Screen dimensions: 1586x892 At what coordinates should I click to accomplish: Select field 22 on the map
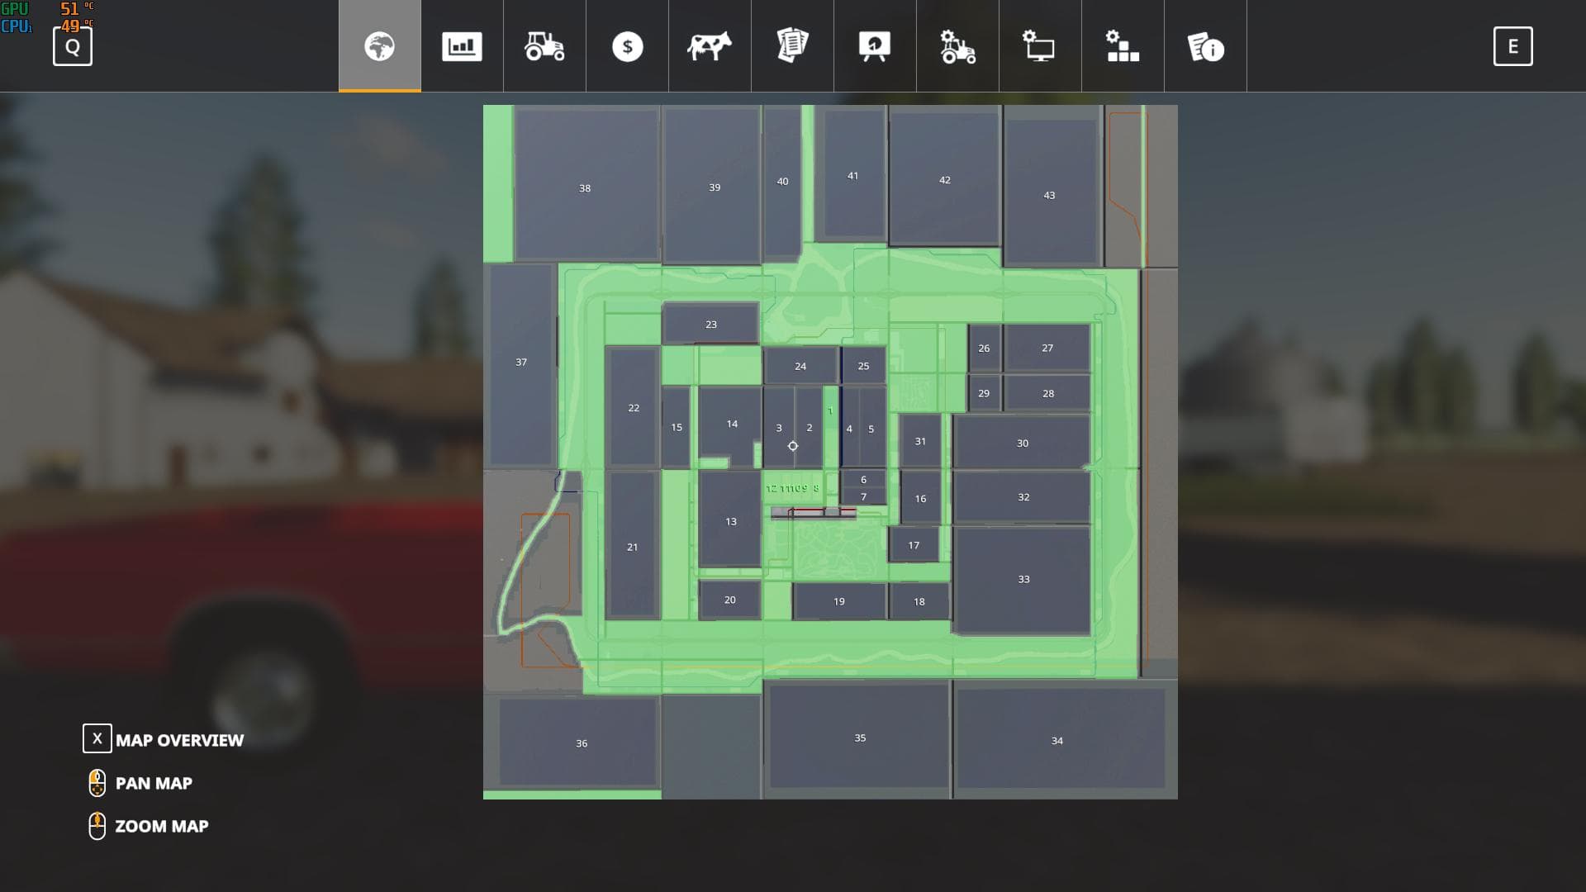tap(633, 407)
